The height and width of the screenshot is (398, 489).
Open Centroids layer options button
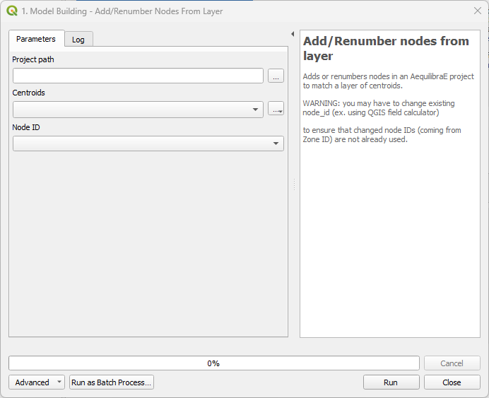(276, 109)
